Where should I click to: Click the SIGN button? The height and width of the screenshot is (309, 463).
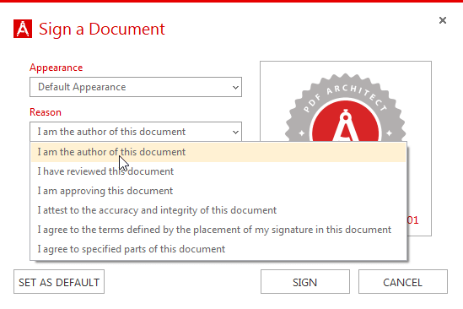(x=305, y=282)
